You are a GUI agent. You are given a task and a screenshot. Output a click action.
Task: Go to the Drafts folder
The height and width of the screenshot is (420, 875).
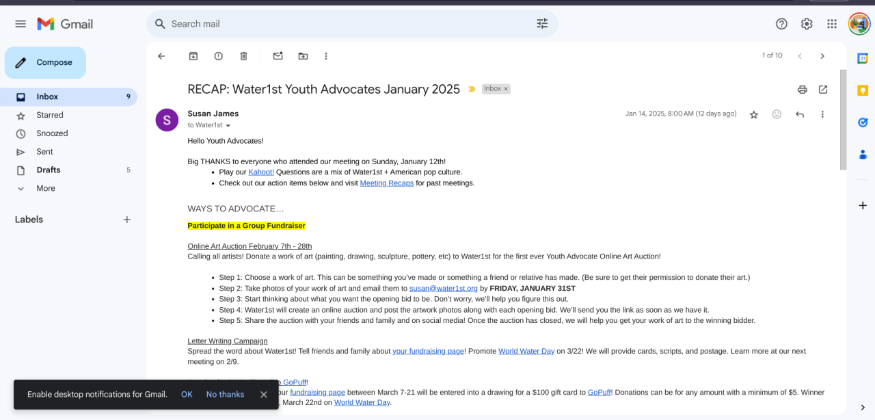[x=49, y=170]
